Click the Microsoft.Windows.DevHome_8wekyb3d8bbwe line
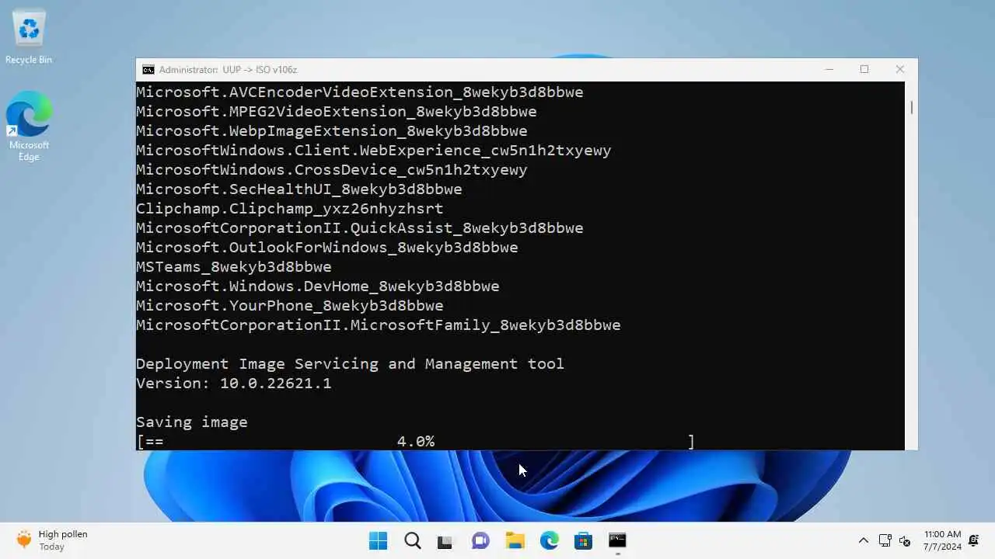The width and height of the screenshot is (995, 559). coord(318,286)
